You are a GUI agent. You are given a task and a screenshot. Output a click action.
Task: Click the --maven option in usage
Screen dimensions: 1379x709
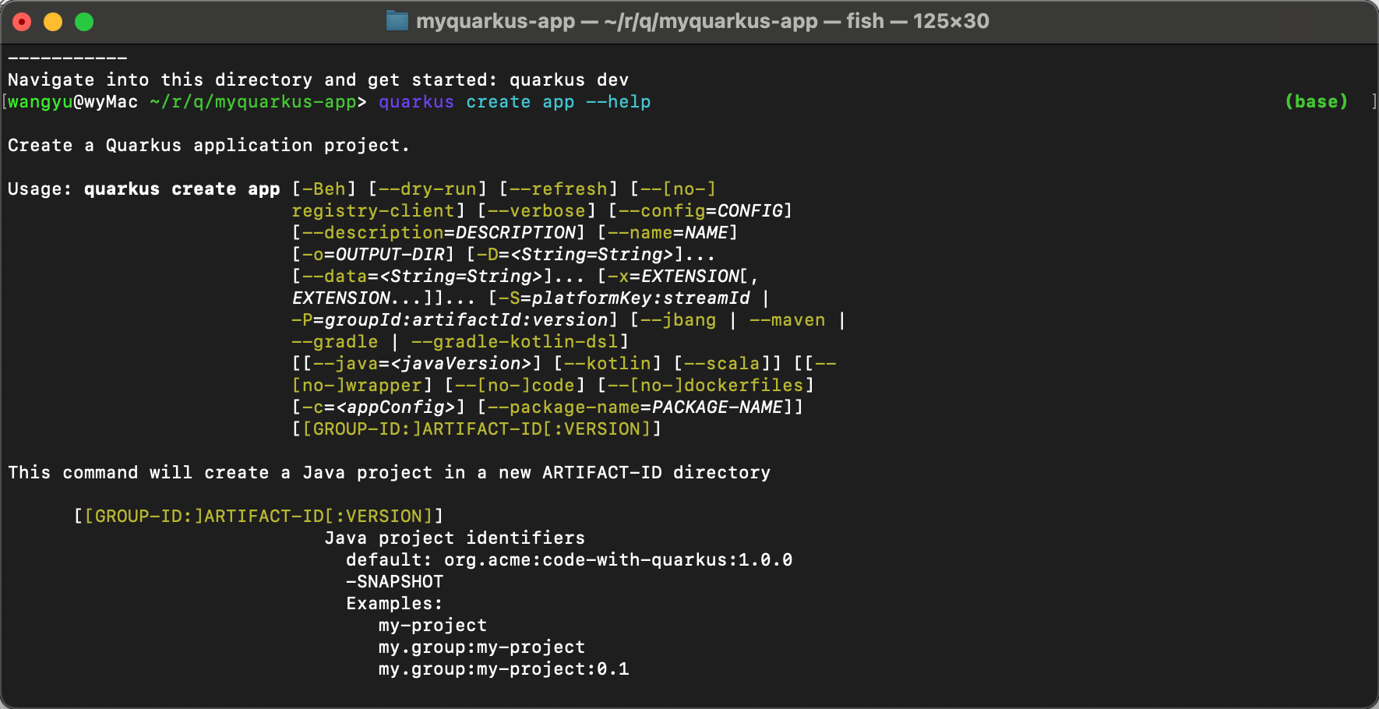pos(787,320)
